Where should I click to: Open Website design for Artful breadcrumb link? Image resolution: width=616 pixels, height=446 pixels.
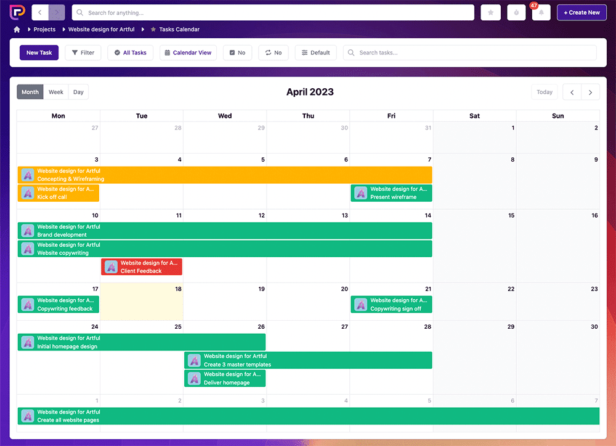102,30
